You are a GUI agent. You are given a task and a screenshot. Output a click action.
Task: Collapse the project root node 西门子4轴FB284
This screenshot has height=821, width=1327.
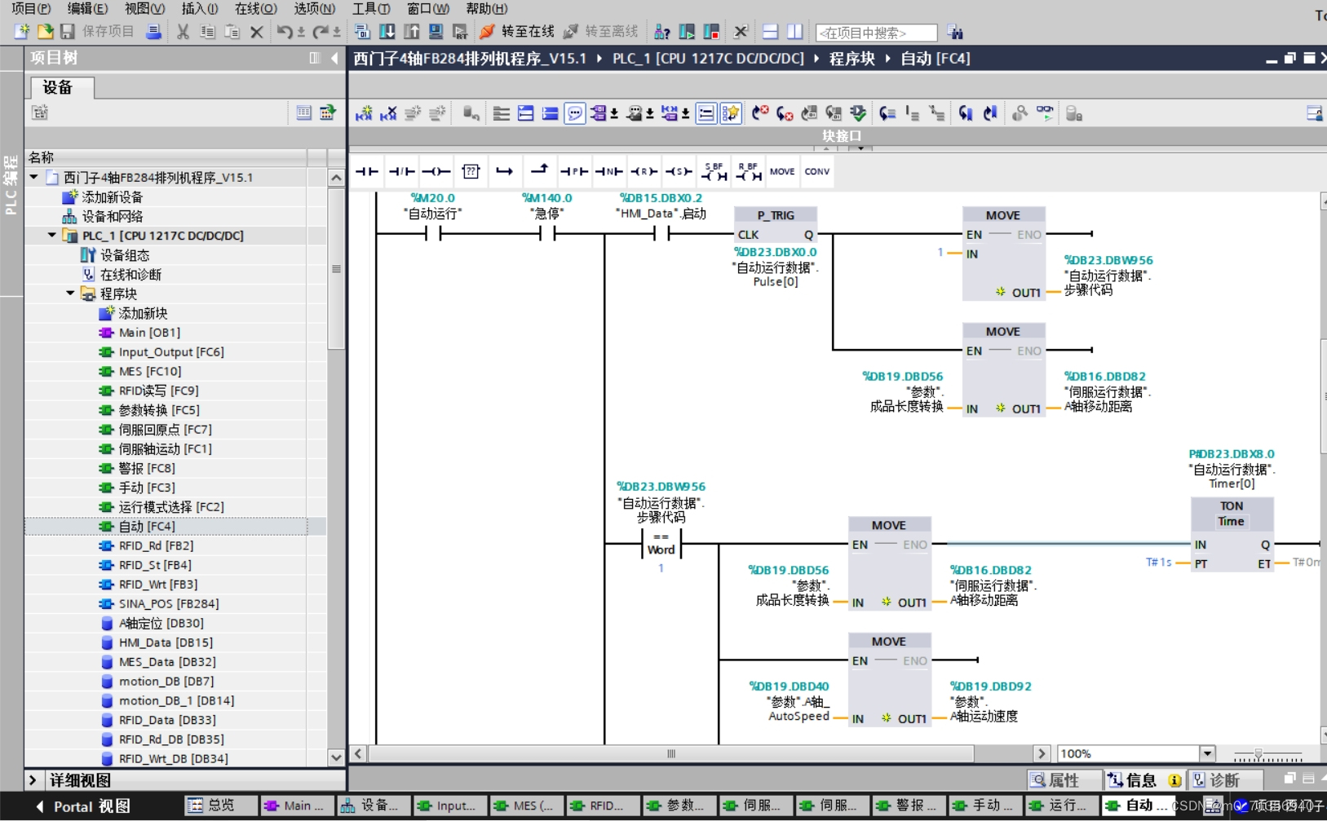(x=34, y=177)
